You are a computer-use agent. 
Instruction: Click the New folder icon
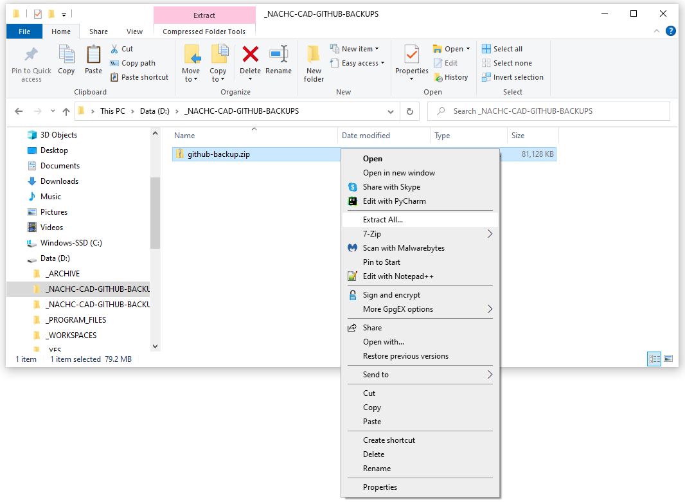[x=314, y=55]
